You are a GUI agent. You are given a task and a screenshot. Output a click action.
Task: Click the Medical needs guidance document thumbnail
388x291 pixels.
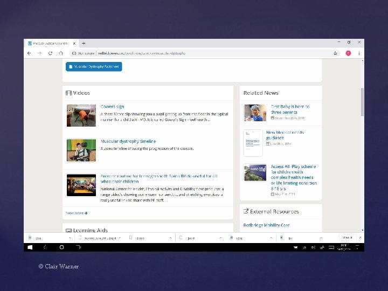(x=253, y=143)
